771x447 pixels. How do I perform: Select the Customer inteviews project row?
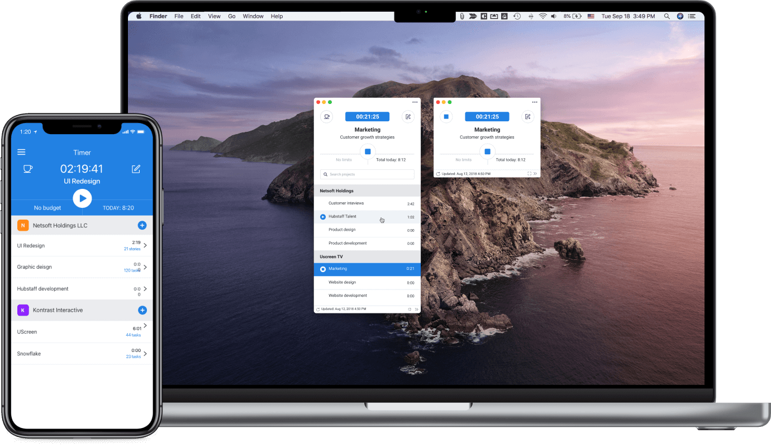[x=367, y=203]
